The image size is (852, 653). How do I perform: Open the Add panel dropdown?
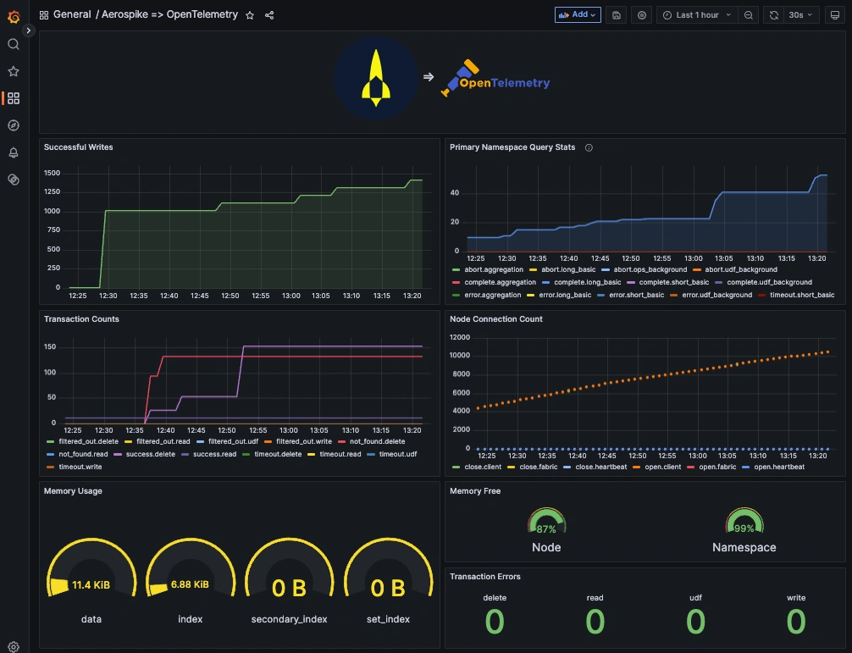click(578, 14)
